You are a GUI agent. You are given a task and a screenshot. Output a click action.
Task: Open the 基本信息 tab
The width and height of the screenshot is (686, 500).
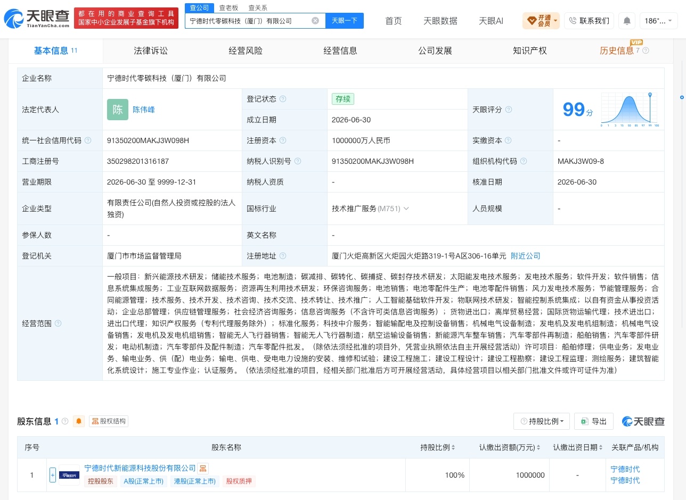point(55,51)
